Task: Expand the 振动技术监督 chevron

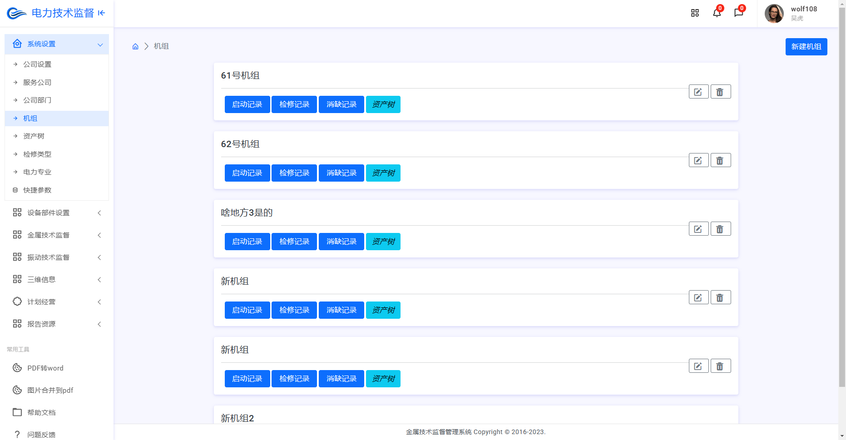Action: tap(99, 257)
